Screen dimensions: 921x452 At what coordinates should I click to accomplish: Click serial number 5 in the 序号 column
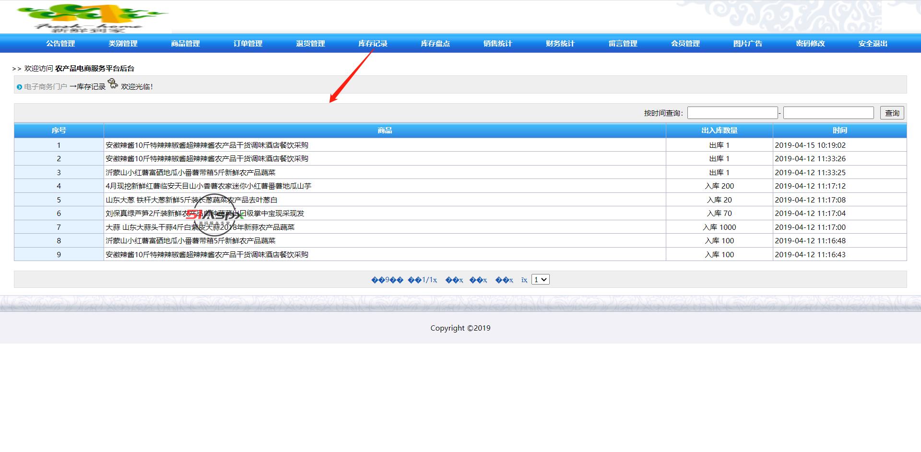[59, 200]
